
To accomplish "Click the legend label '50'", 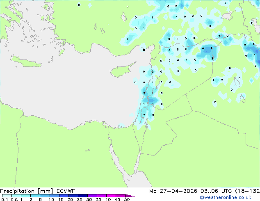I will [127, 199].
